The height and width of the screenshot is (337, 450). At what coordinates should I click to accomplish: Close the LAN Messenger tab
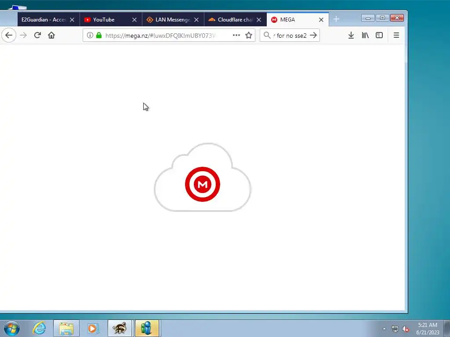[196, 20]
